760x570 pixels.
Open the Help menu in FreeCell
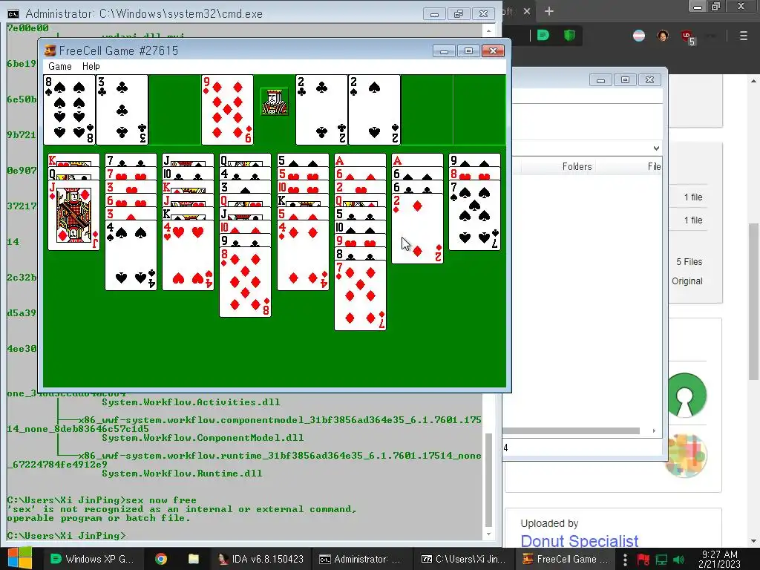pos(91,66)
